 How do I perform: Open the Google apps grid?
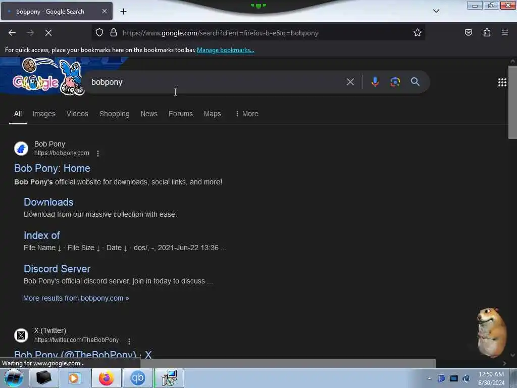click(x=502, y=82)
